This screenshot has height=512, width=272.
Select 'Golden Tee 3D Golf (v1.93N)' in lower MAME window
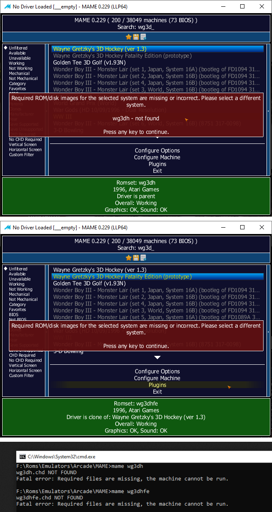[157, 283]
